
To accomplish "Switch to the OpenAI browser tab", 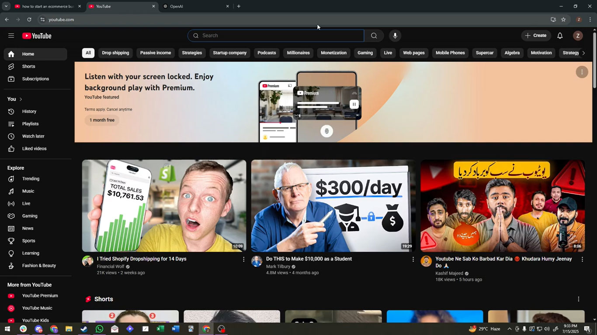I will [196, 7].
